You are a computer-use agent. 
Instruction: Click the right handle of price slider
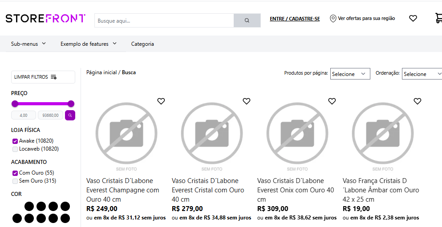tap(71, 104)
